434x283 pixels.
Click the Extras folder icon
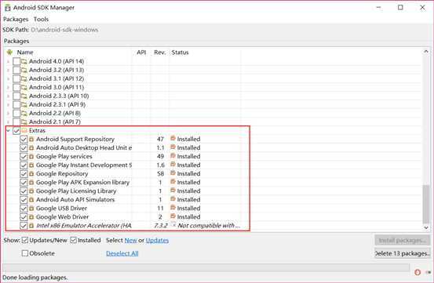tap(24, 130)
